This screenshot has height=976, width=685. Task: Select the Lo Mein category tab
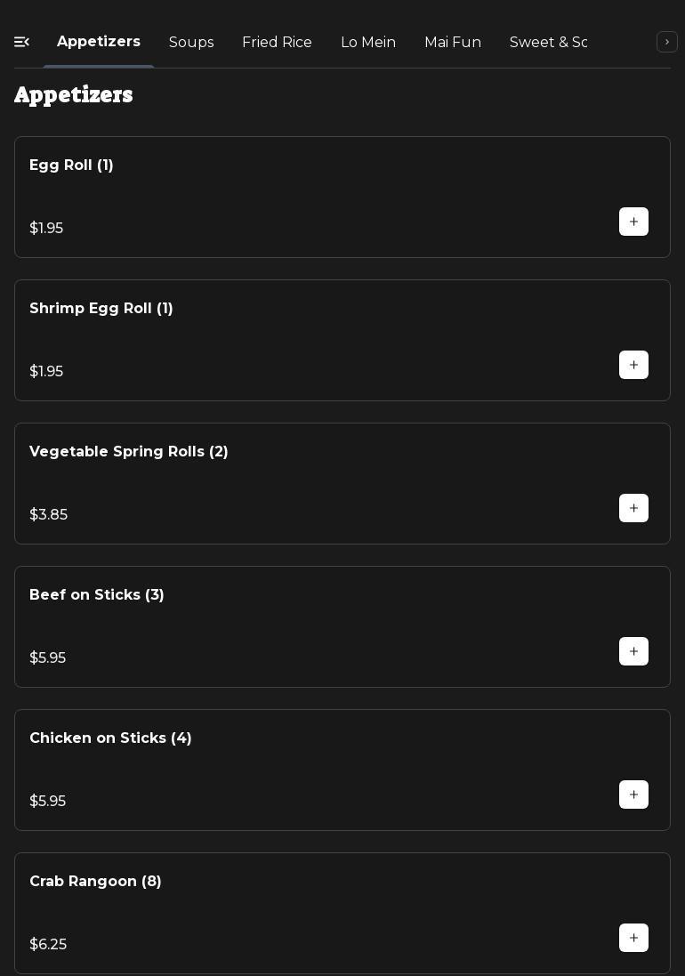point(368,43)
